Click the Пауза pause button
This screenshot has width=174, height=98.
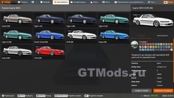(x=168, y=2)
